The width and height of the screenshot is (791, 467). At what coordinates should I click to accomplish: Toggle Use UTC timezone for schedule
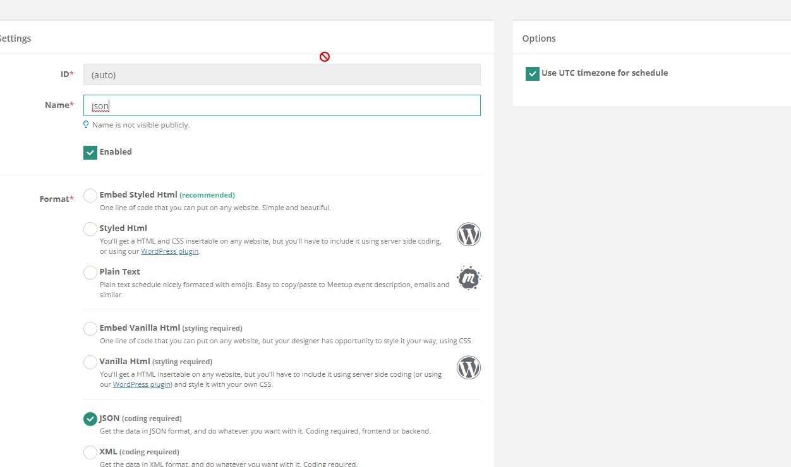[x=533, y=73]
